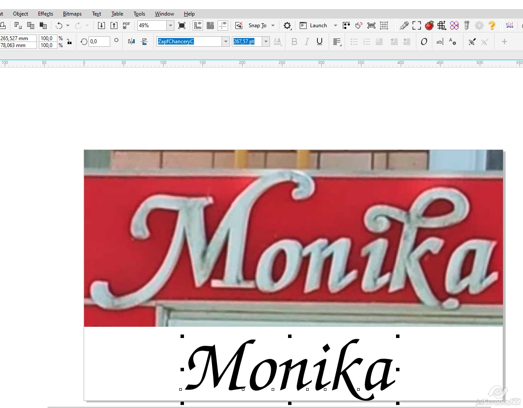Open the Bitmaps menu
The width and height of the screenshot is (523, 408).
pyautogui.click(x=72, y=14)
